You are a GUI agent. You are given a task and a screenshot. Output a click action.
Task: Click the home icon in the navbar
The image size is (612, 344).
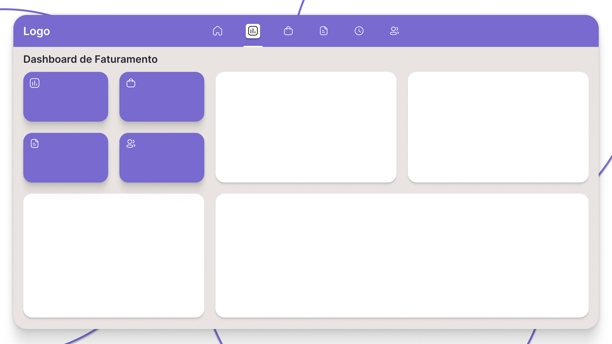[217, 31]
